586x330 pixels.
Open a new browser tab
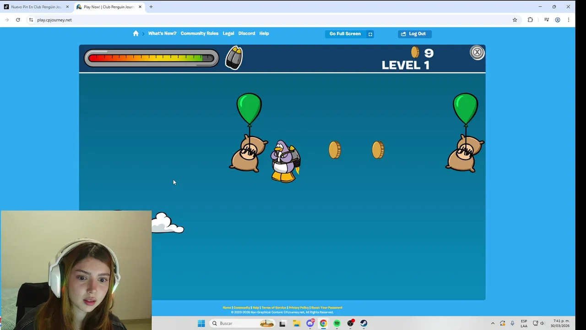pyautogui.click(x=151, y=7)
